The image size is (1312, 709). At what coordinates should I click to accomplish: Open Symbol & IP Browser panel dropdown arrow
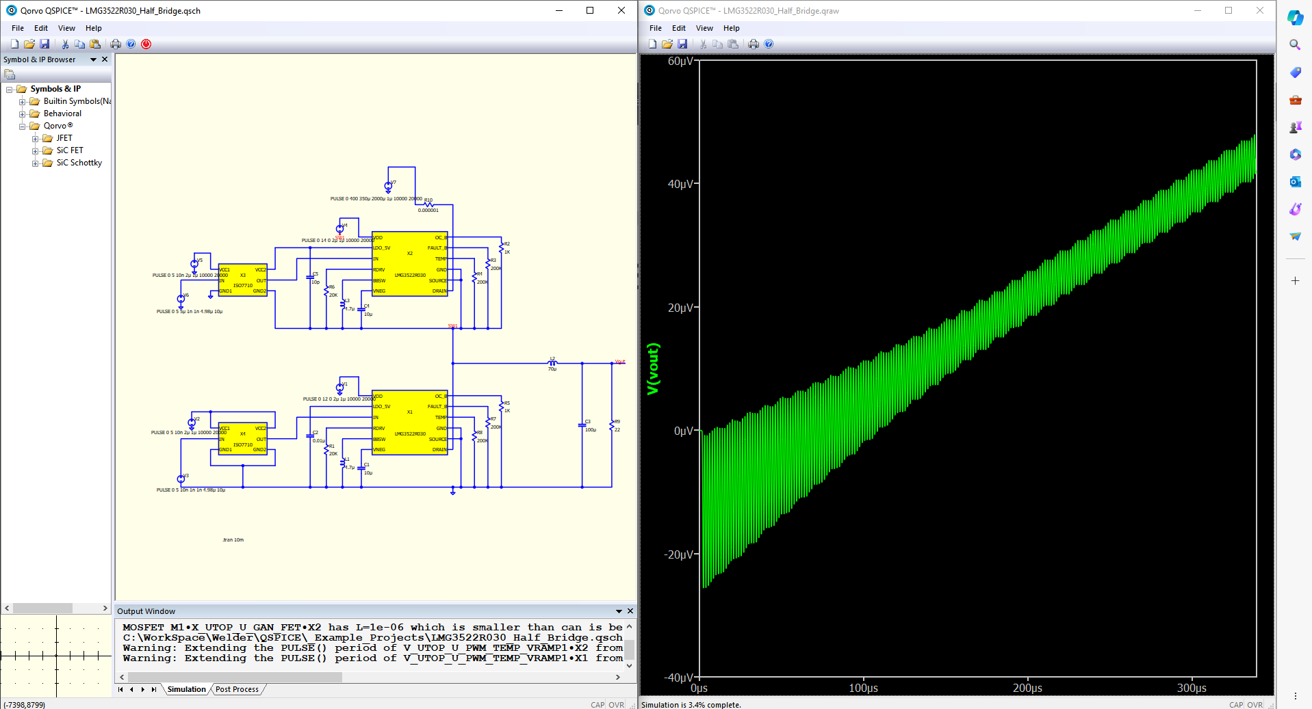coord(93,59)
